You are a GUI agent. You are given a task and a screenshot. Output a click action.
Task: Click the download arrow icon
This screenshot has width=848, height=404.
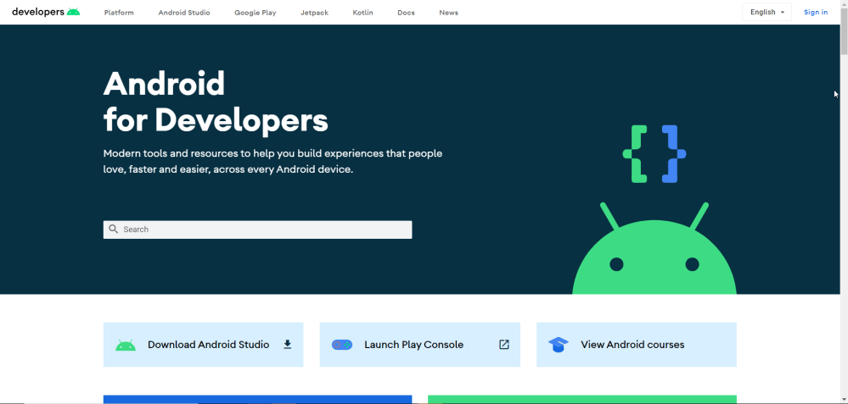(x=288, y=345)
